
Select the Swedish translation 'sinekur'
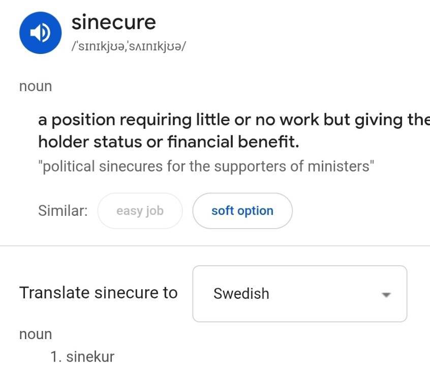(90, 356)
